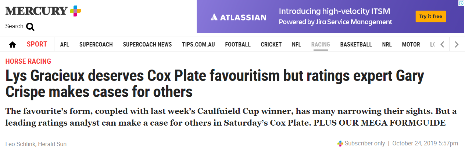
Task: Open the NRL section
Action: pyautogui.click(x=387, y=45)
